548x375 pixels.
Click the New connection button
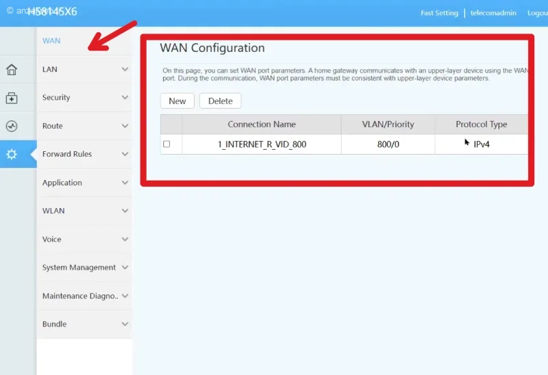click(177, 101)
